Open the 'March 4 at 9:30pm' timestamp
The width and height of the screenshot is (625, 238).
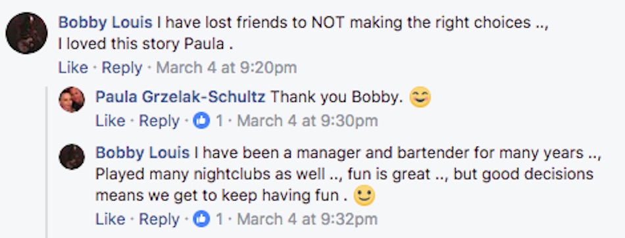click(x=307, y=121)
